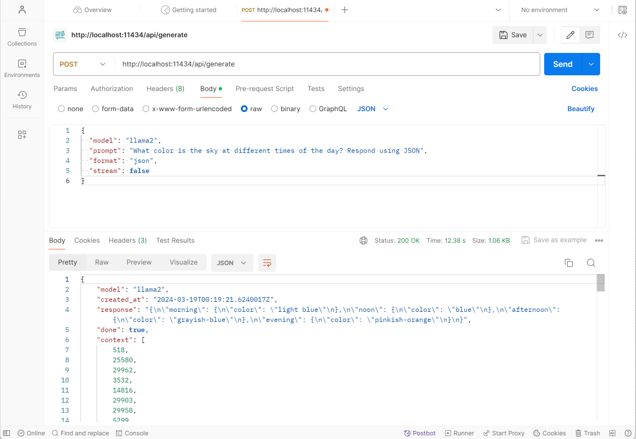Open the response JSON format dropdown

[232, 263]
